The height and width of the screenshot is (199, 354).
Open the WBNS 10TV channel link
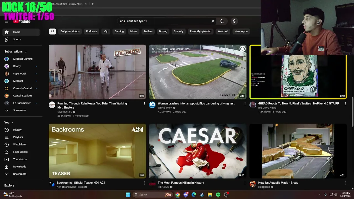point(165,108)
